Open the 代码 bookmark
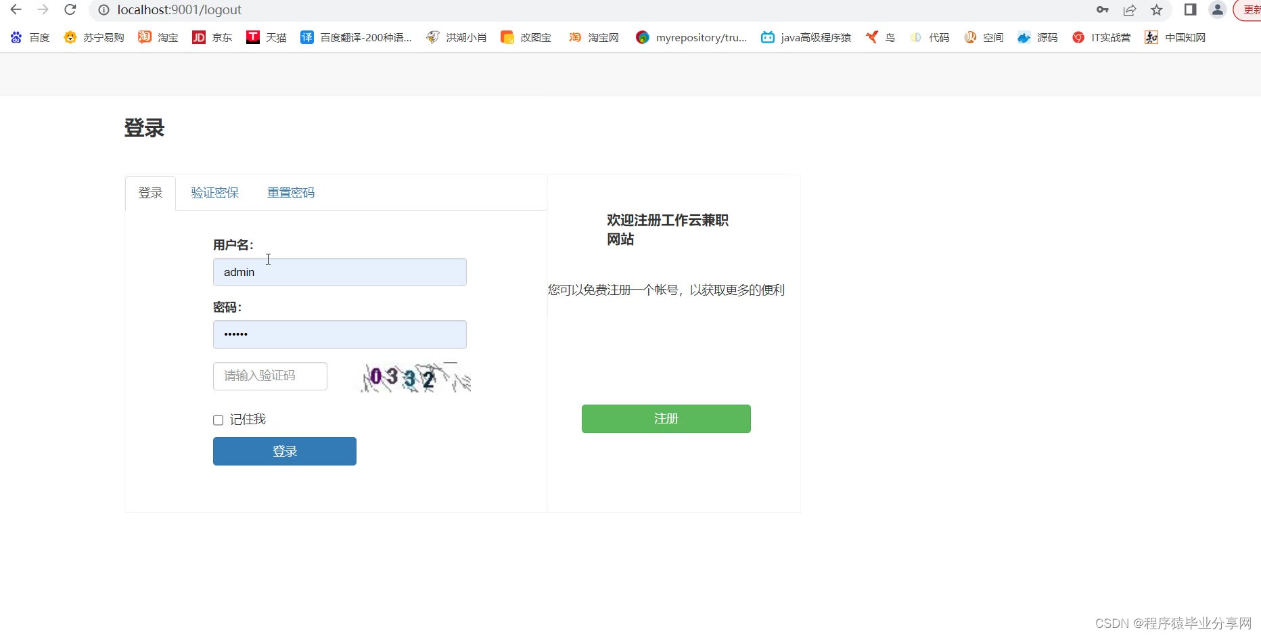The height and width of the screenshot is (636, 1261). [930, 37]
